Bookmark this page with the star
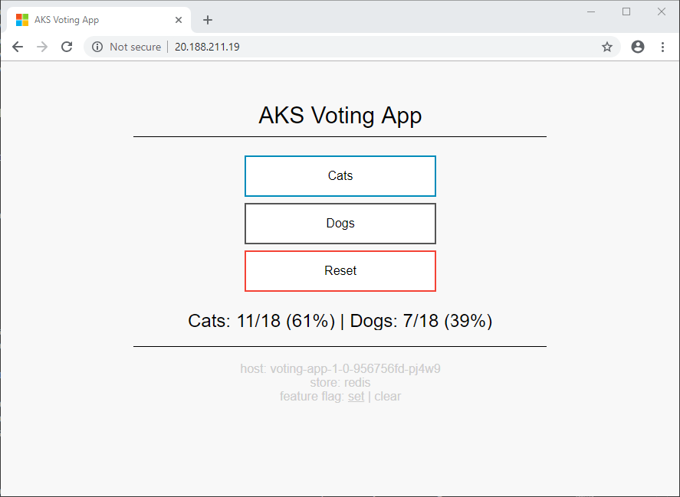Screen dimensions: 680x497 [x=607, y=47]
